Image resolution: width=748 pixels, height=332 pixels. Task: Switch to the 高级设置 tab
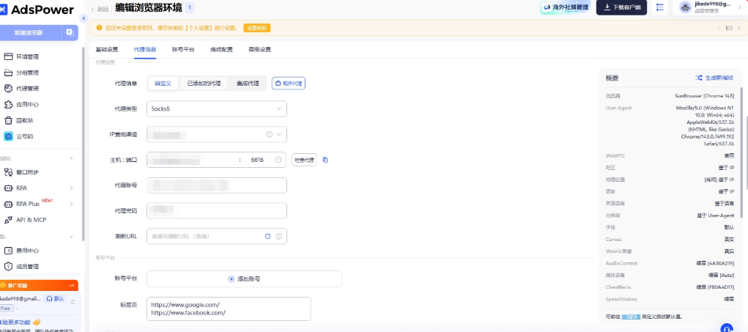[x=259, y=50]
